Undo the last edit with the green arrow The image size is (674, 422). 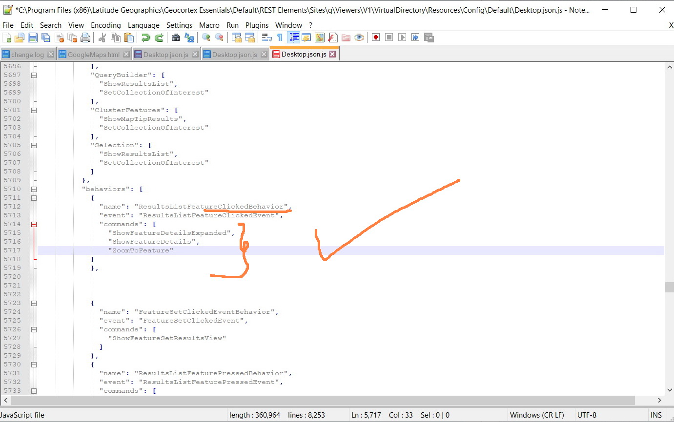[145, 38]
